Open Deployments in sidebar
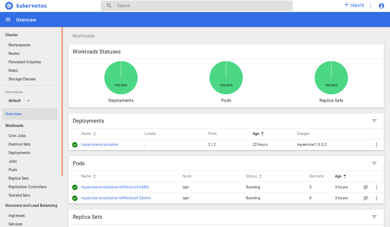This screenshot has width=390, height=227. click(x=19, y=153)
